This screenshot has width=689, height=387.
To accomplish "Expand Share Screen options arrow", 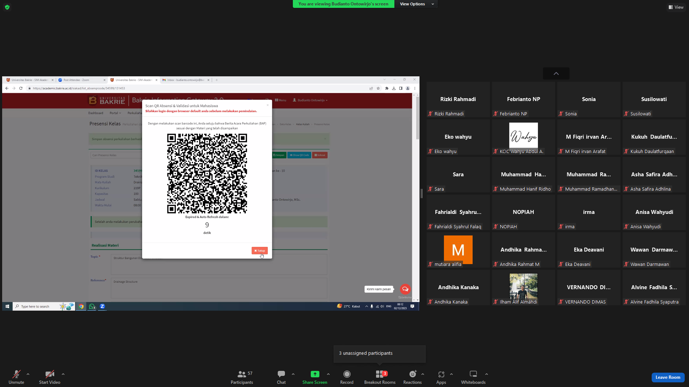I will pos(328,374).
